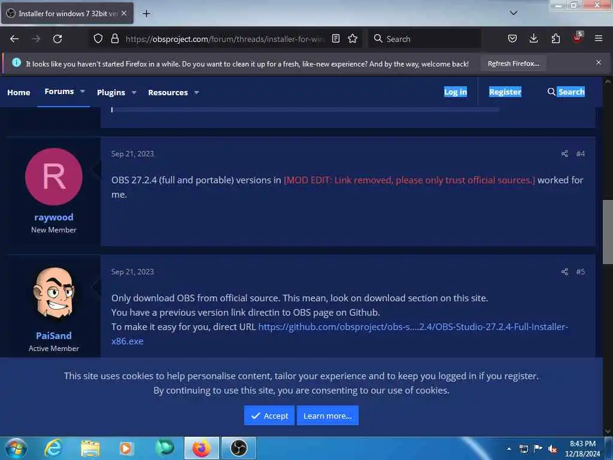Open the forum Search link
The width and height of the screenshot is (613, 460).
(x=566, y=92)
